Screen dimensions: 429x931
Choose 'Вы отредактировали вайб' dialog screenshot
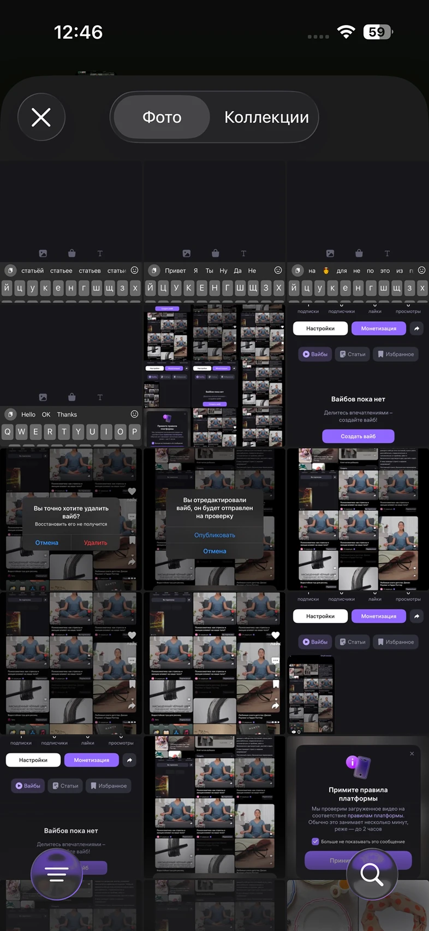coord(214,519)
